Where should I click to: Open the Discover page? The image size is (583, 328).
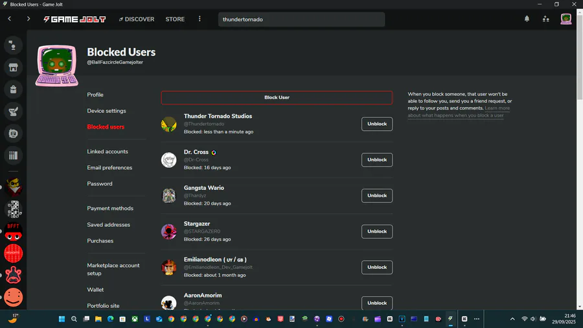click(x=137, y=19)
